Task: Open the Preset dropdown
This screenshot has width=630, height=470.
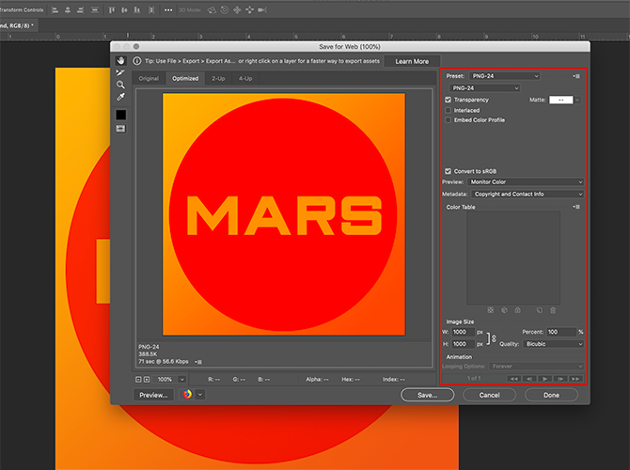Action: point(504,75)
